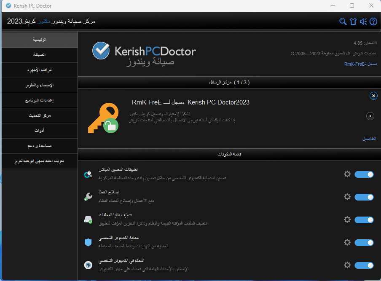Screen dimensions: 381x281
Task: Open the التفاصيل details link
Action: pyautogui.click(x=369, y=139)
